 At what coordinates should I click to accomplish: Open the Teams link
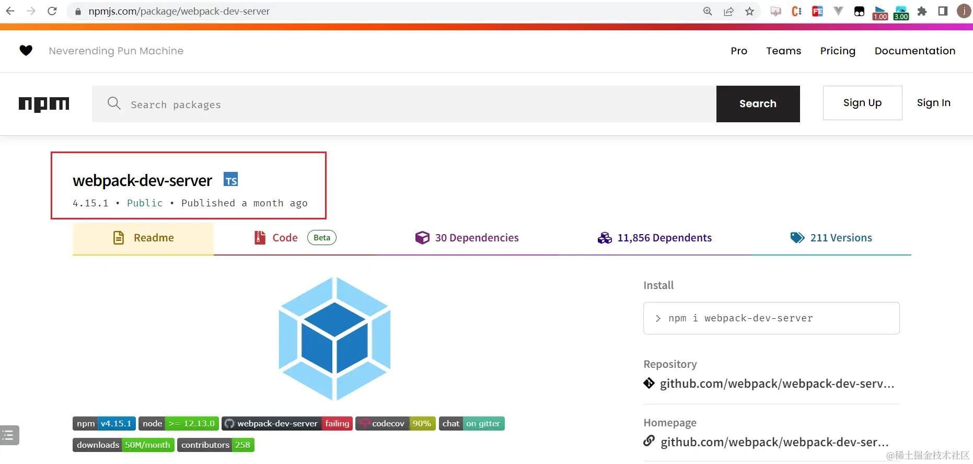783,51
